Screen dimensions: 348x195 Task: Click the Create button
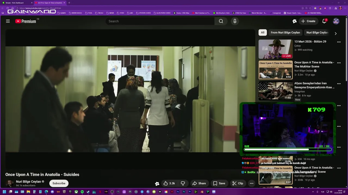pos(309,21)
